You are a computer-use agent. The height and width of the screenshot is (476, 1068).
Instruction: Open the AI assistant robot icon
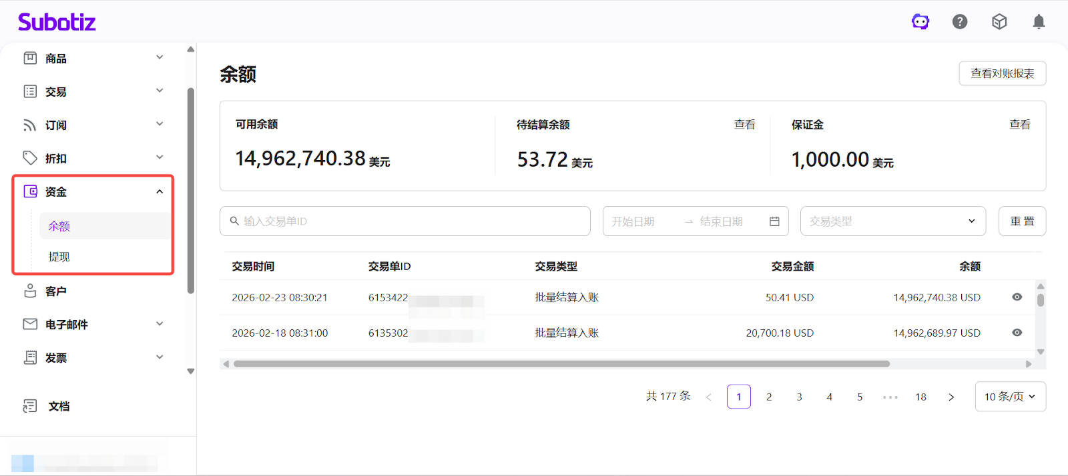[920, 22]
